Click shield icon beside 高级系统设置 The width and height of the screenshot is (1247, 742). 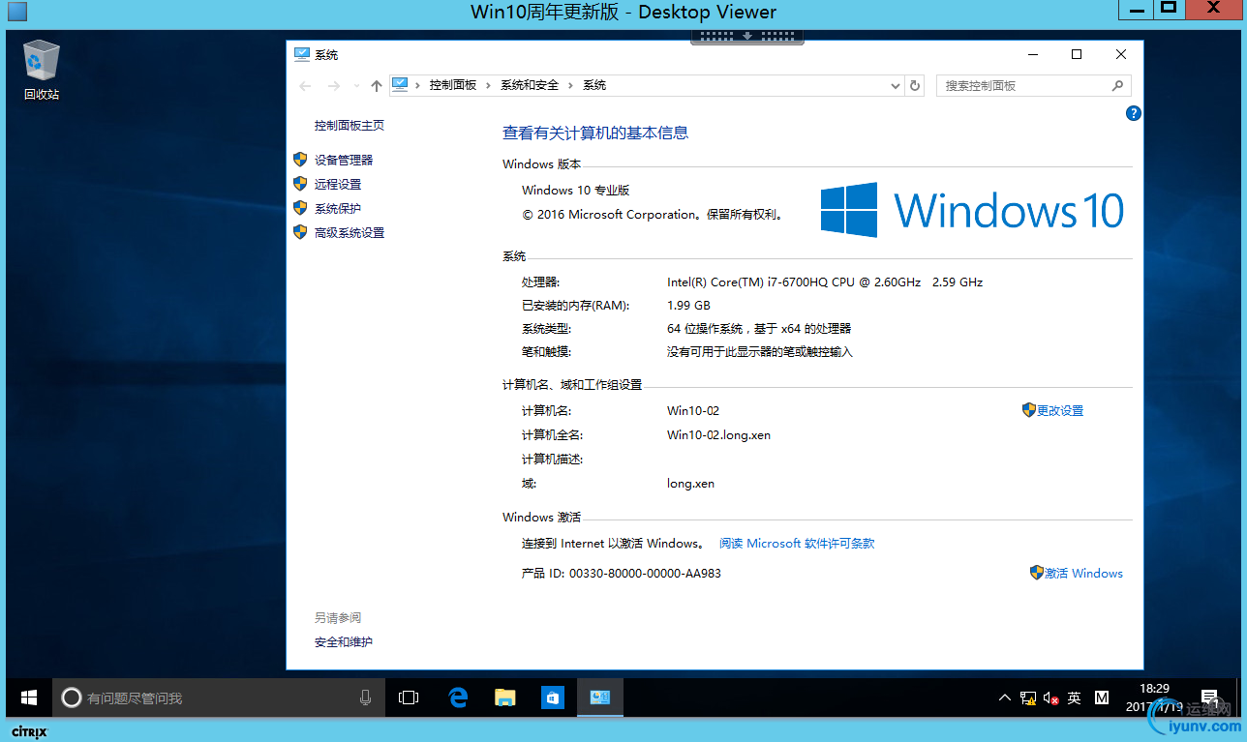pyautogui.click(x=300, y=232)
